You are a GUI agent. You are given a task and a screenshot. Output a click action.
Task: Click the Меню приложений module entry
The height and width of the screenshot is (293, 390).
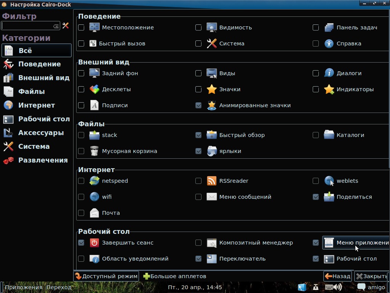356,243
